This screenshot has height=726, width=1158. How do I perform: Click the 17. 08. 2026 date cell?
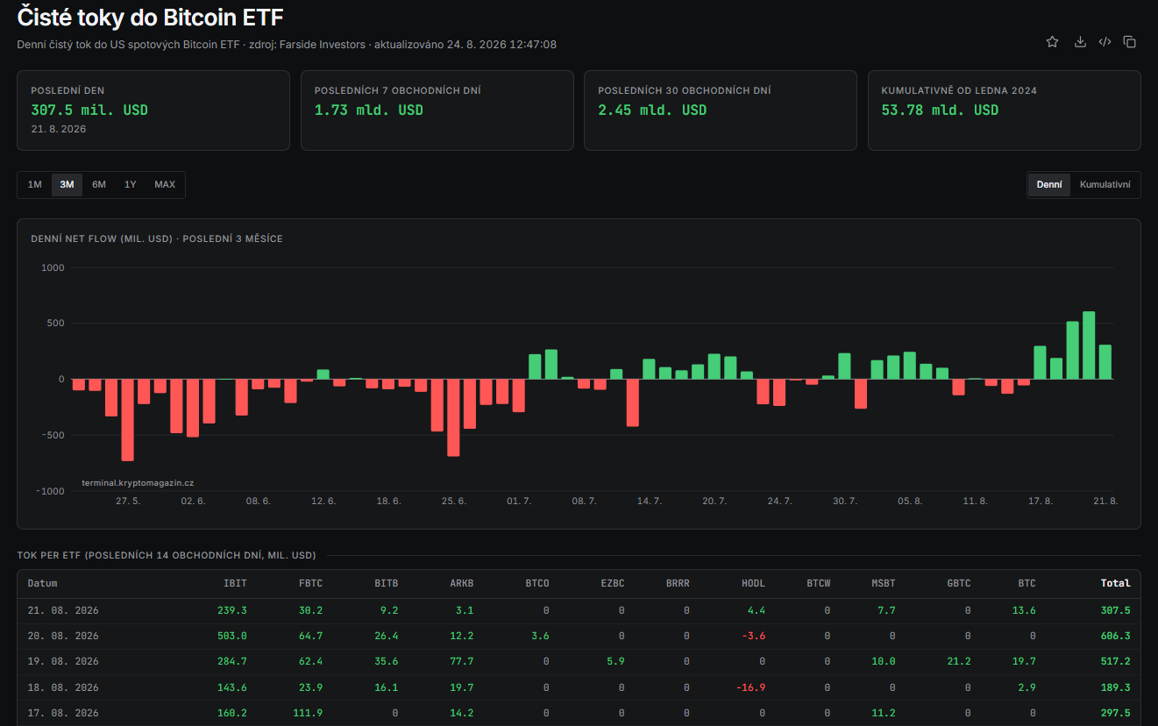[63, 713]
